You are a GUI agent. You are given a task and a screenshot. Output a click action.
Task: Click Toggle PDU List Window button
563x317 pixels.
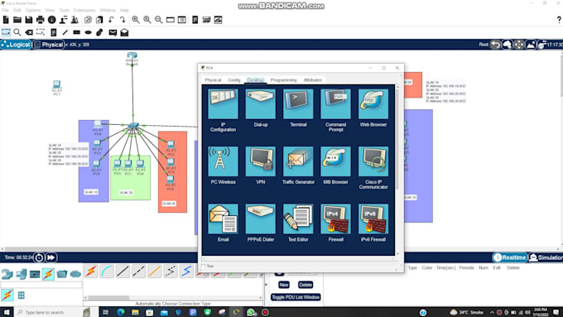click(x=296, y=297)
